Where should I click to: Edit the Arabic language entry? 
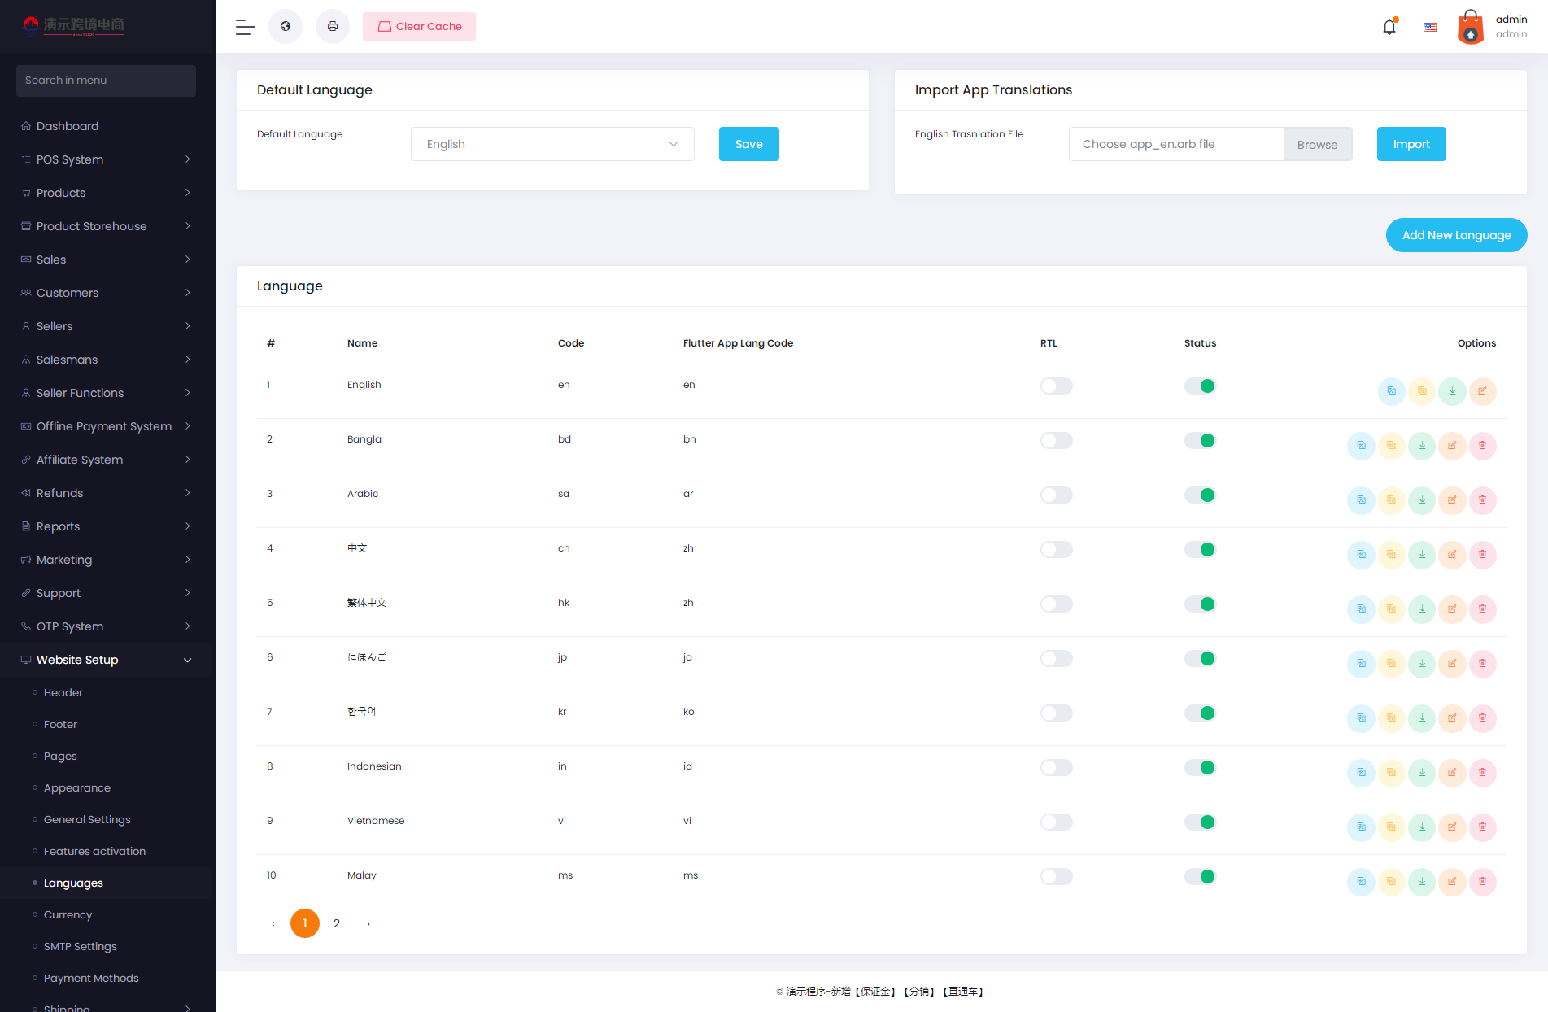tap(1452, 500)
